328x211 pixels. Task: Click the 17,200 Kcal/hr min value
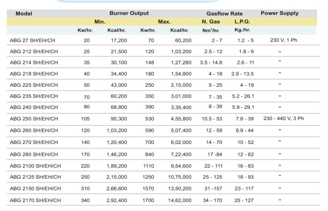click(117, 41)
